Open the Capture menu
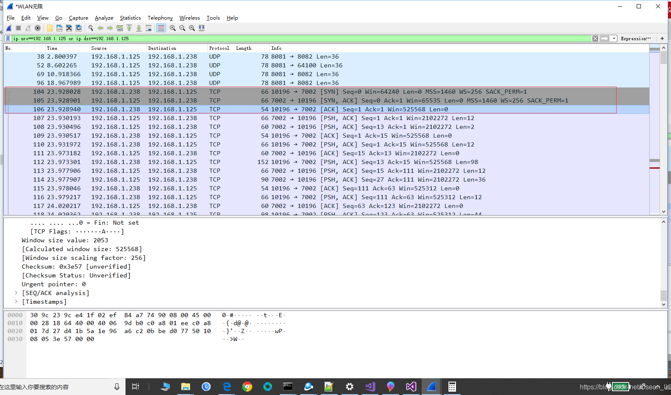Screen dimensions: 671x395 (79, 18)
